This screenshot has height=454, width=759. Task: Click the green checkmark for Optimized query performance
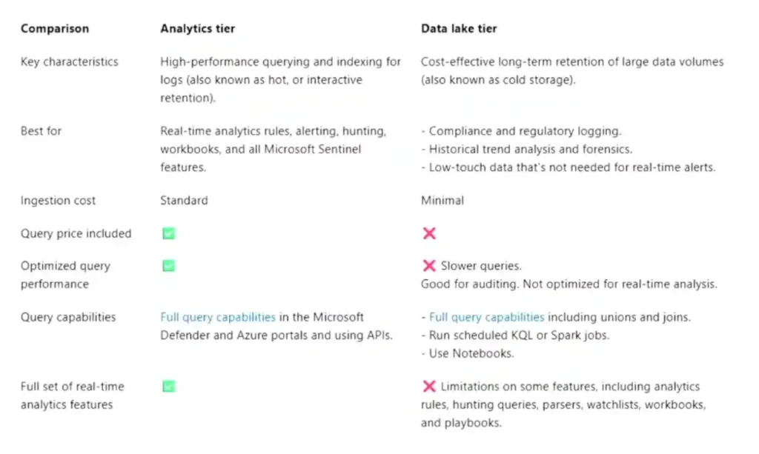(169, 266)
